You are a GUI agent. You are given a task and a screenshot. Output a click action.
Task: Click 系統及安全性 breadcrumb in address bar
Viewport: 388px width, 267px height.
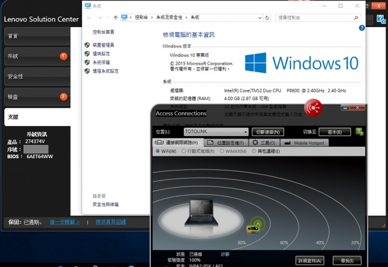click(x=169, y=17)
